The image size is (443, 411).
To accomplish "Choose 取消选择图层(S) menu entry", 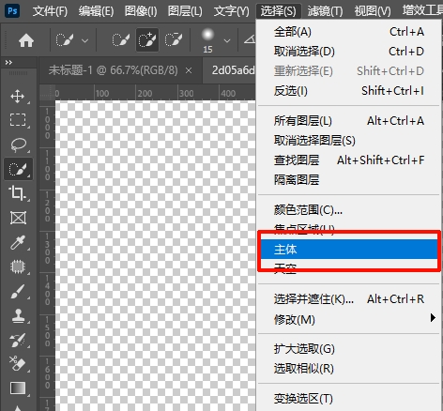I will click(x=349, y=141).
